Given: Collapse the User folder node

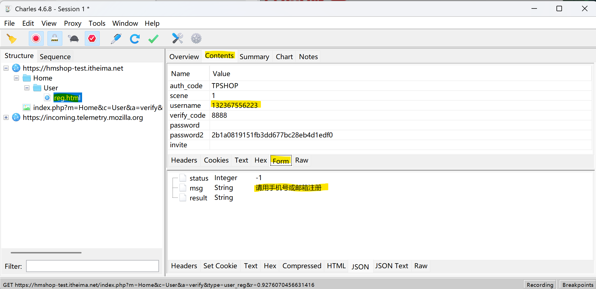Looking at the screenshot, I should coord(27,88).
